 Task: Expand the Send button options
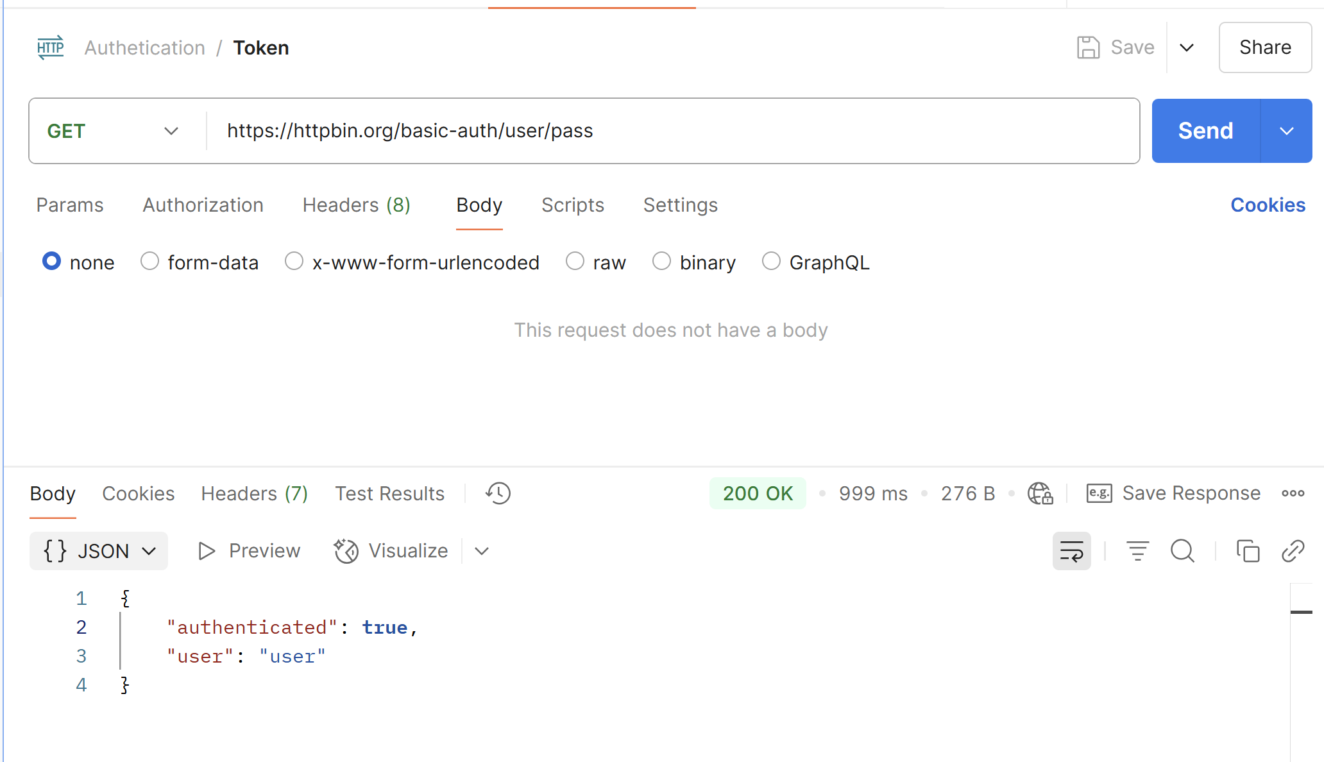[x=1286, y=131]
